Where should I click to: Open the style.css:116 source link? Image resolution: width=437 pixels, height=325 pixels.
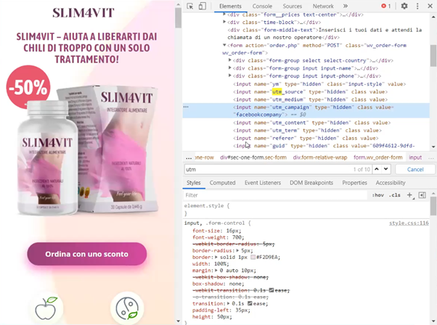[x=409, y=223]
